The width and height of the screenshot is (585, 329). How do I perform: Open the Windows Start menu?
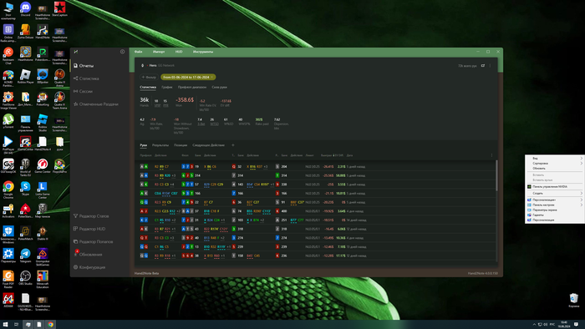(x=5, y=325)
